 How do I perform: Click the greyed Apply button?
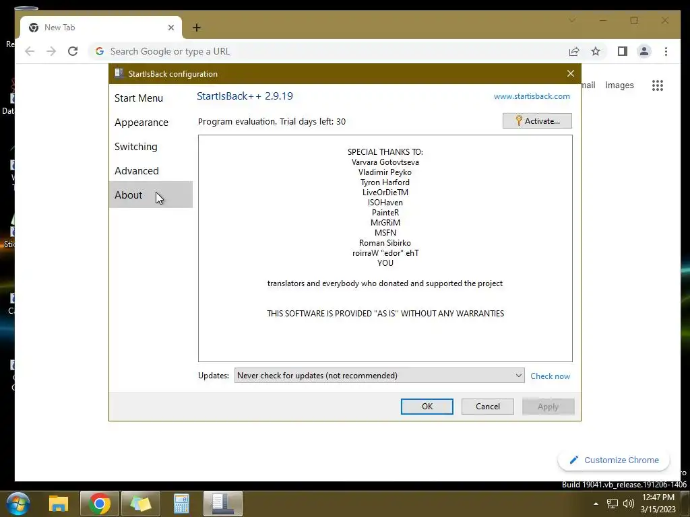548,406
